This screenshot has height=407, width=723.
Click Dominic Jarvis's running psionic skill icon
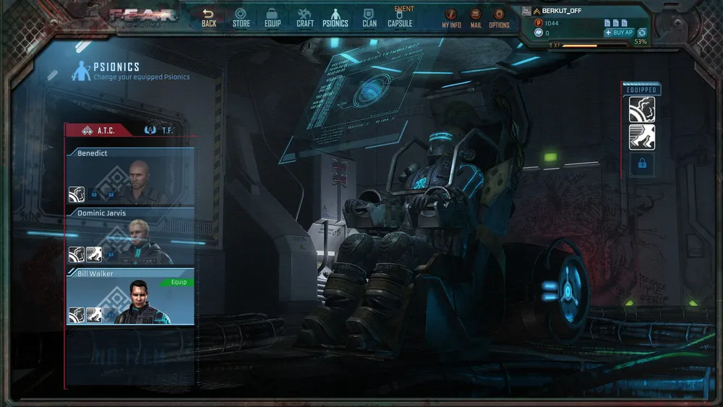(94, 254)
